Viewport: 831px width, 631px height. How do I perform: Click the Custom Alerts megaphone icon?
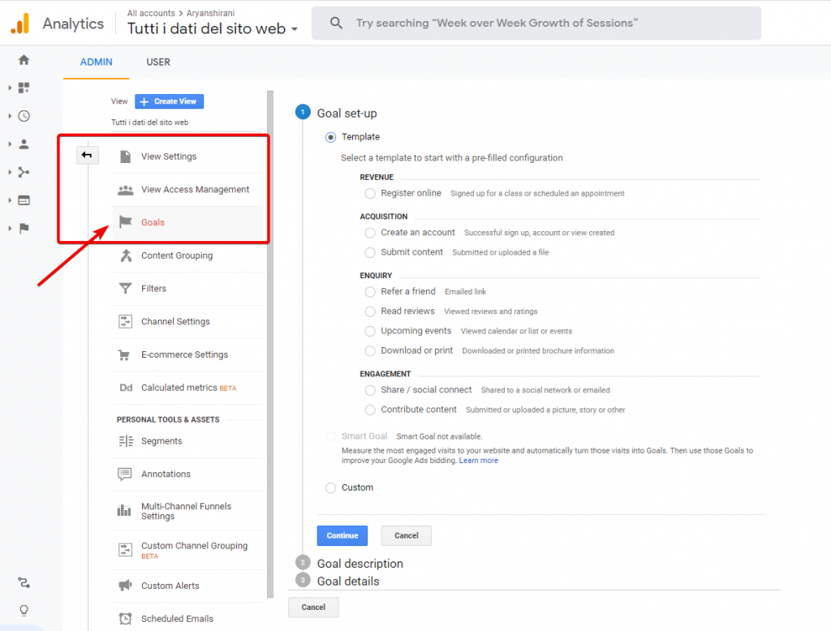pyautogui.click(x=126, y=586)
